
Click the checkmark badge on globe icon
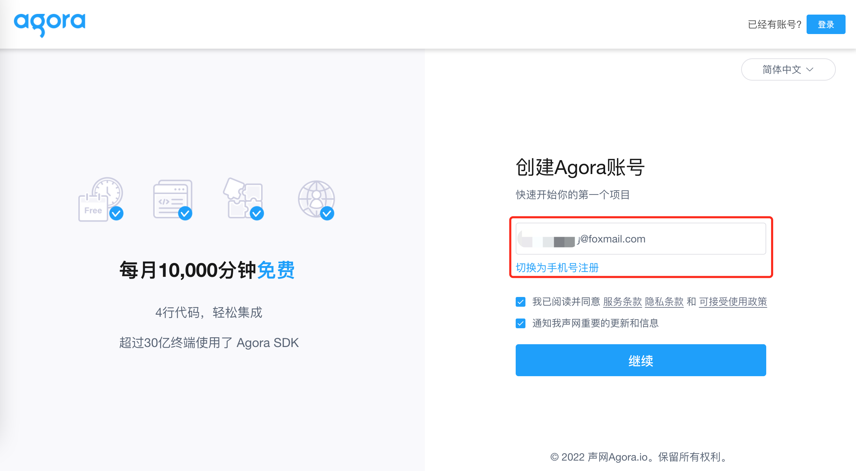tap(327, 213)
